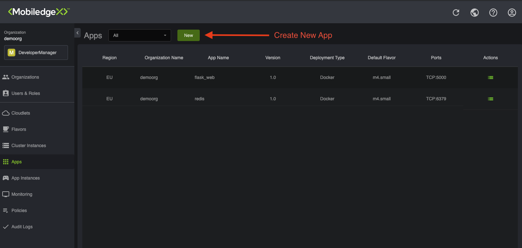The height and width of the screenshot is (248, 522).
Task: Click the MobiledgeX logo
Action: 39,12
